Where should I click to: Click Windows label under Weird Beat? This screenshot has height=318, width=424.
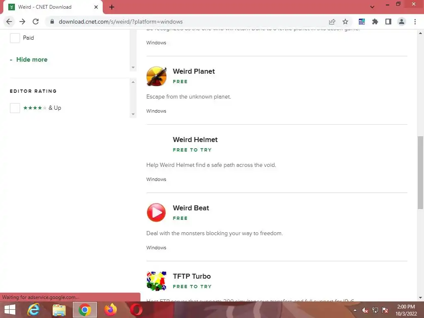[x=156, y=248]
